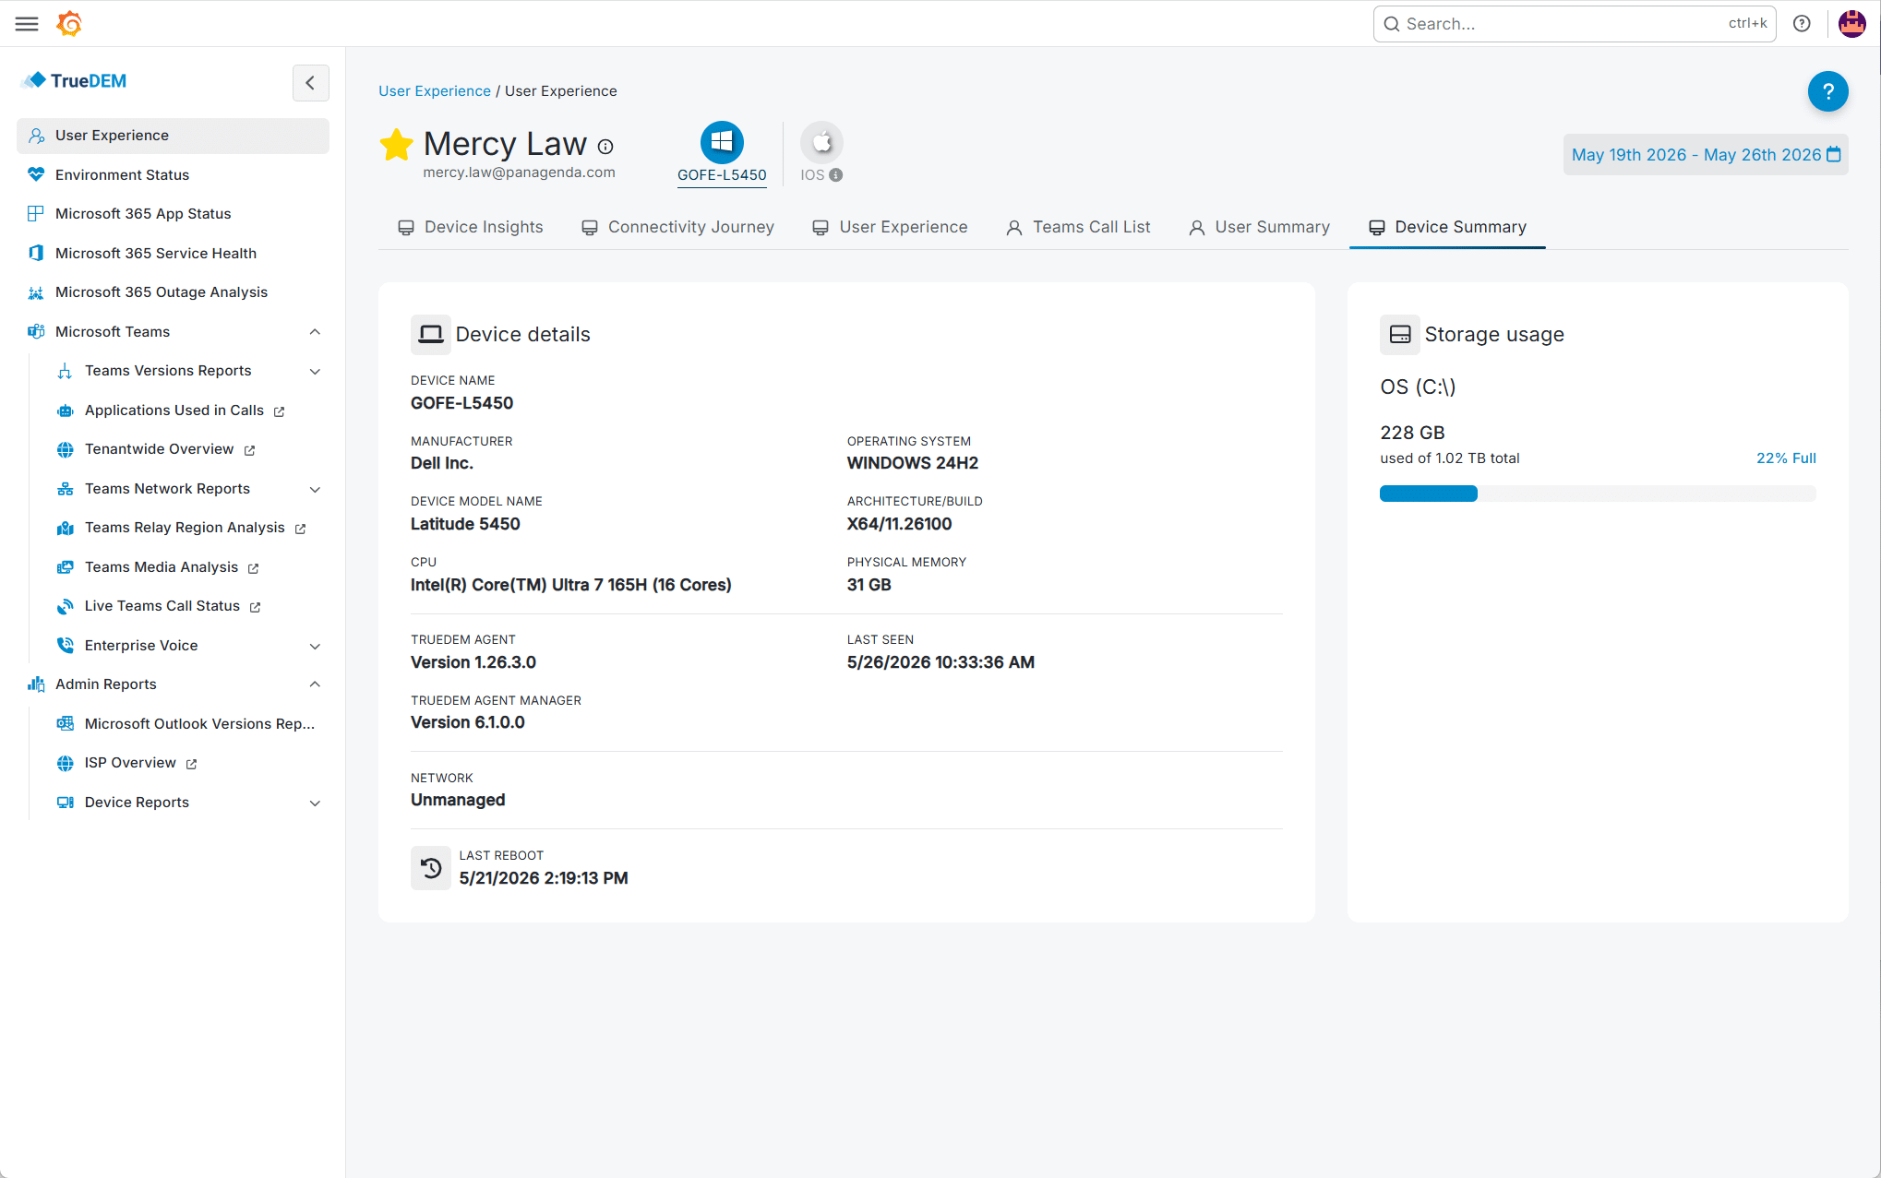Click the Device details laptop icon
The height and width of the screenshot is (1178, 1881).
point(431,334)
